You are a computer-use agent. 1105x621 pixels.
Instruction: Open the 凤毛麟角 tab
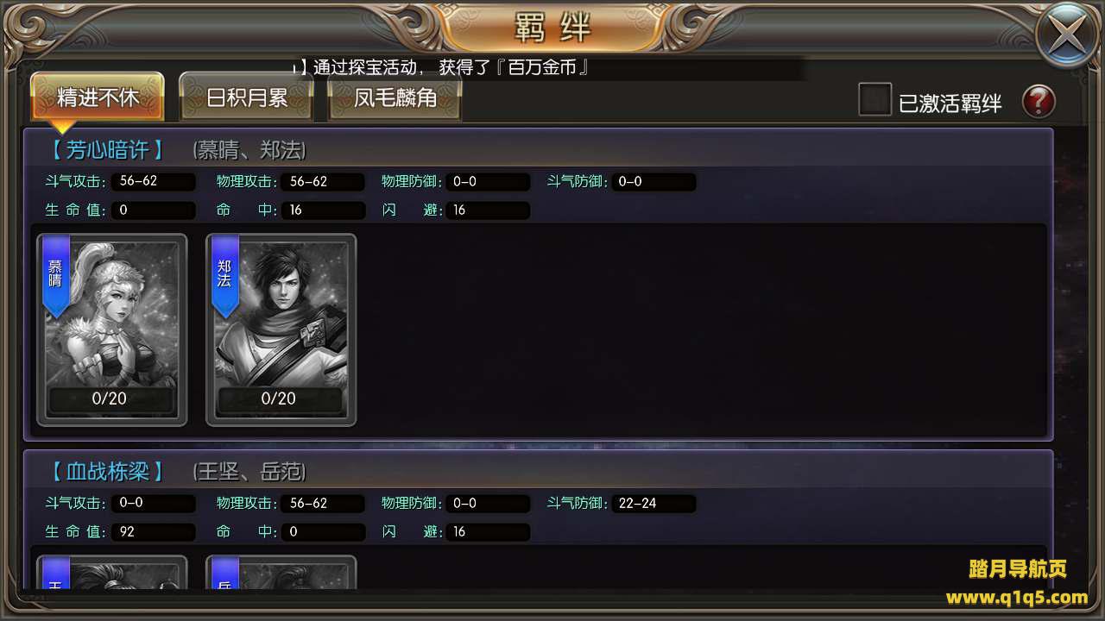pos(395,97)
